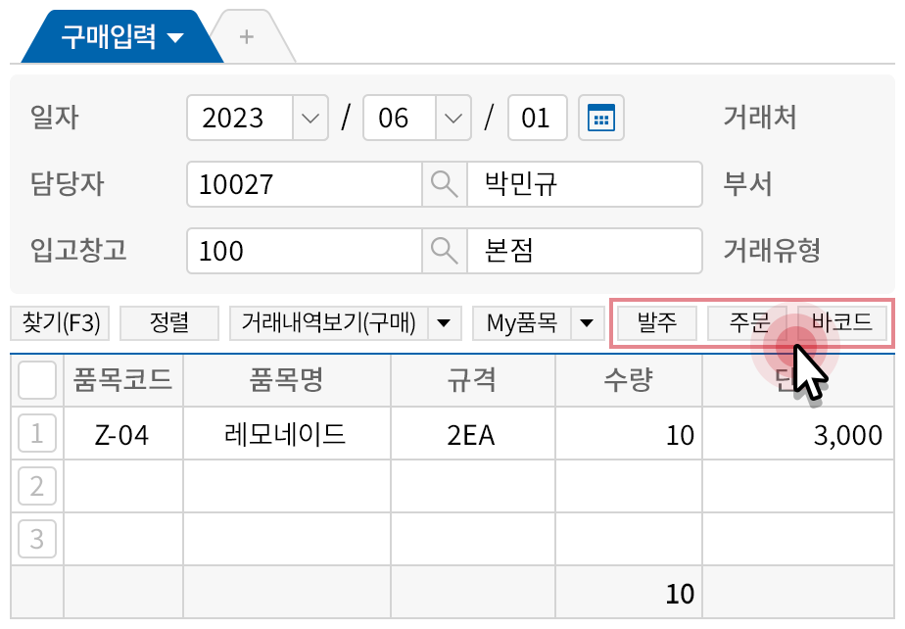The image size is (905, 629).
Task: Open the My품목 dropdown arrow
Action: pos(587,322)
